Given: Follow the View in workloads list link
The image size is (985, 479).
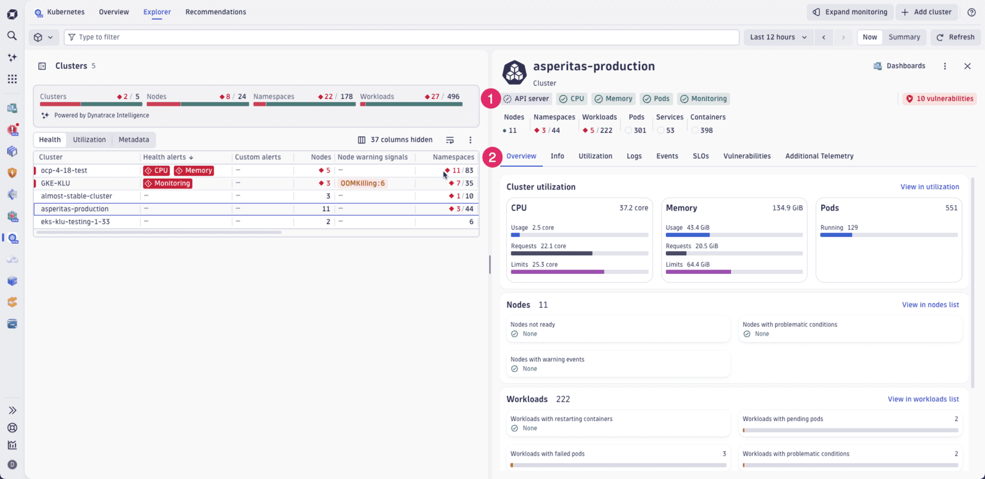Looking at the screenshot, I should pos(923,399).
